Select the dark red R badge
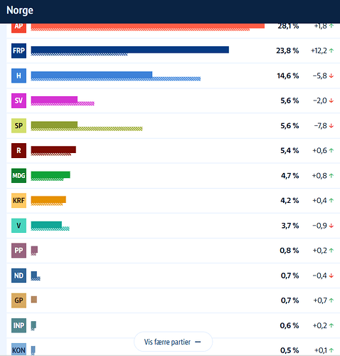Viewport: 340px width, 356px height. click(x=18, y=150)
